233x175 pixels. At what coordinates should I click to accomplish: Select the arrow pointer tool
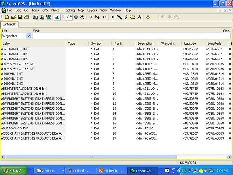pos(91,17)
